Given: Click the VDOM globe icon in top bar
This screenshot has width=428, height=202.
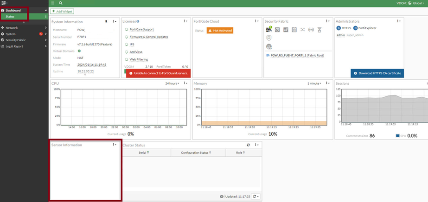Looking at the screenshot, I should coord(410,3).
